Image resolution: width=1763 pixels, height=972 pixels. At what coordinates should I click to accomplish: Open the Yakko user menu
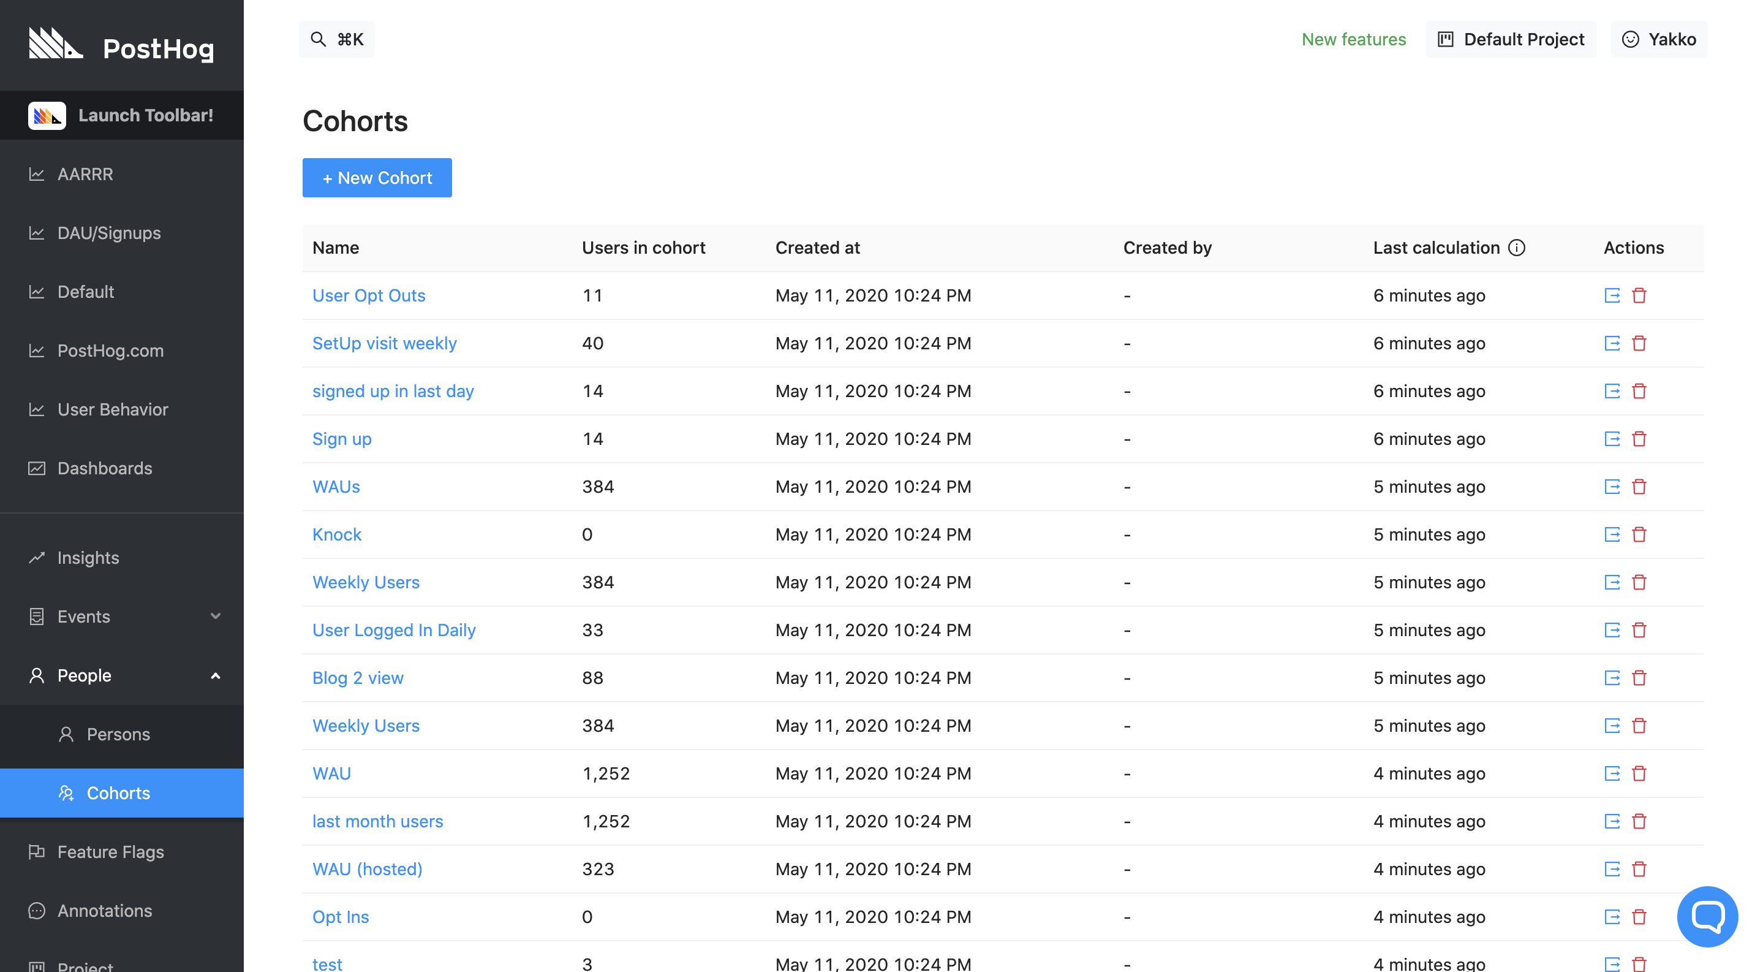point(1658,40)
